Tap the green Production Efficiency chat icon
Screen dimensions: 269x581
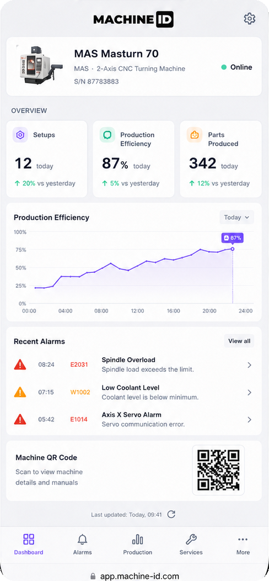tap(107, 135)
